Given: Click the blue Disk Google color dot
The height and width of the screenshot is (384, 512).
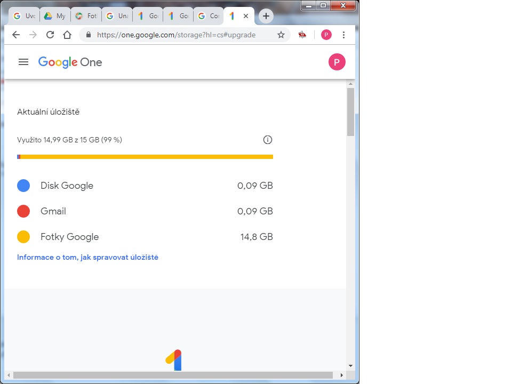Looking at the screenshot, I should [23, 186].
